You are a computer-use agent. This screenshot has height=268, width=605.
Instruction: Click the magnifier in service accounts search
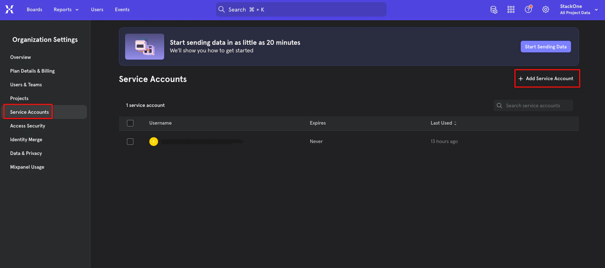click(x=499, y=105)
